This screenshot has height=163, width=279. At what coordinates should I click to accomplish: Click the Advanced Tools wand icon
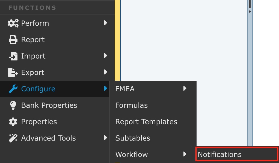tap(13, 138)
